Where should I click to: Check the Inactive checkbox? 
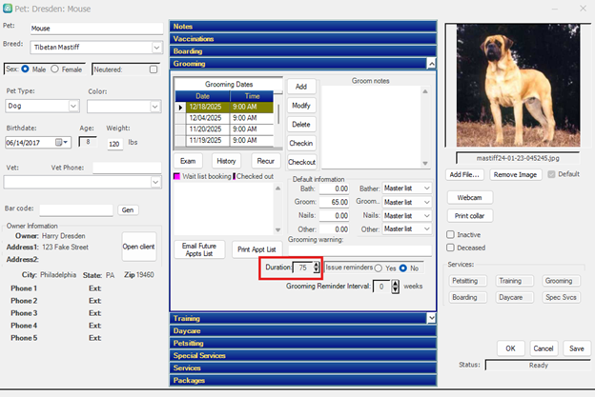[450, 234]
